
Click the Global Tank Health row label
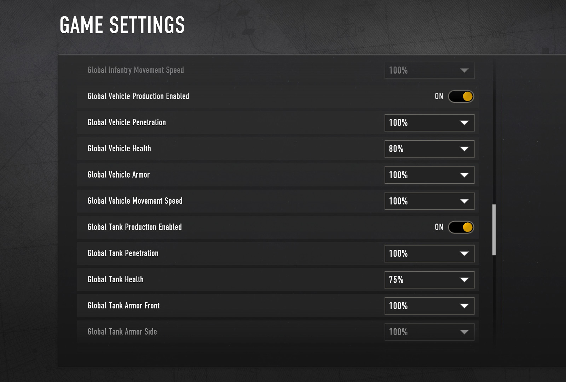(115, 279)
